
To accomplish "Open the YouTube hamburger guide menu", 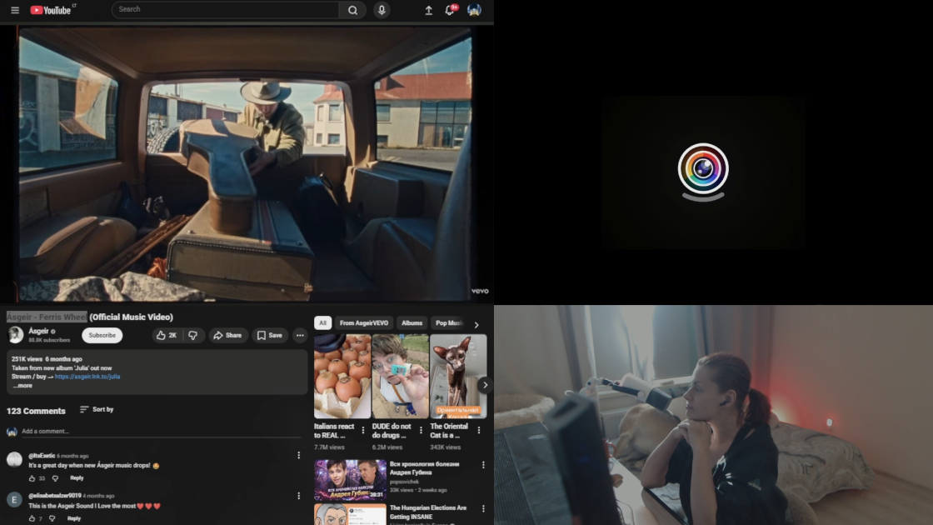I will coord(15,10).
